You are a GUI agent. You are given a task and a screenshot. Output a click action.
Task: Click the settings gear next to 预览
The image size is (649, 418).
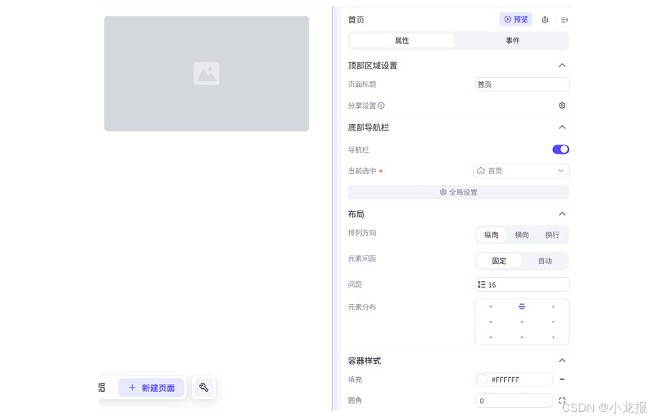coord(545,19)
